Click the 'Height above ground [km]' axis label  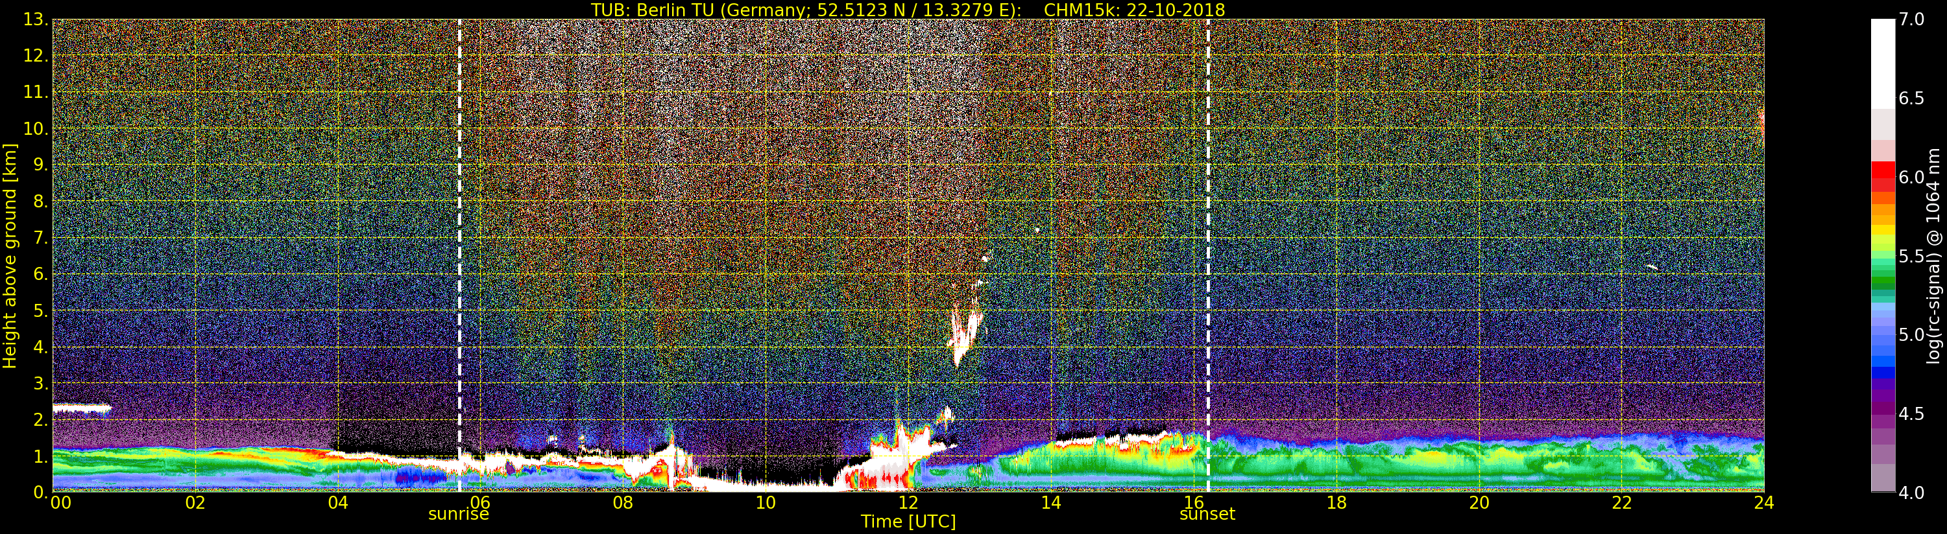10,256
